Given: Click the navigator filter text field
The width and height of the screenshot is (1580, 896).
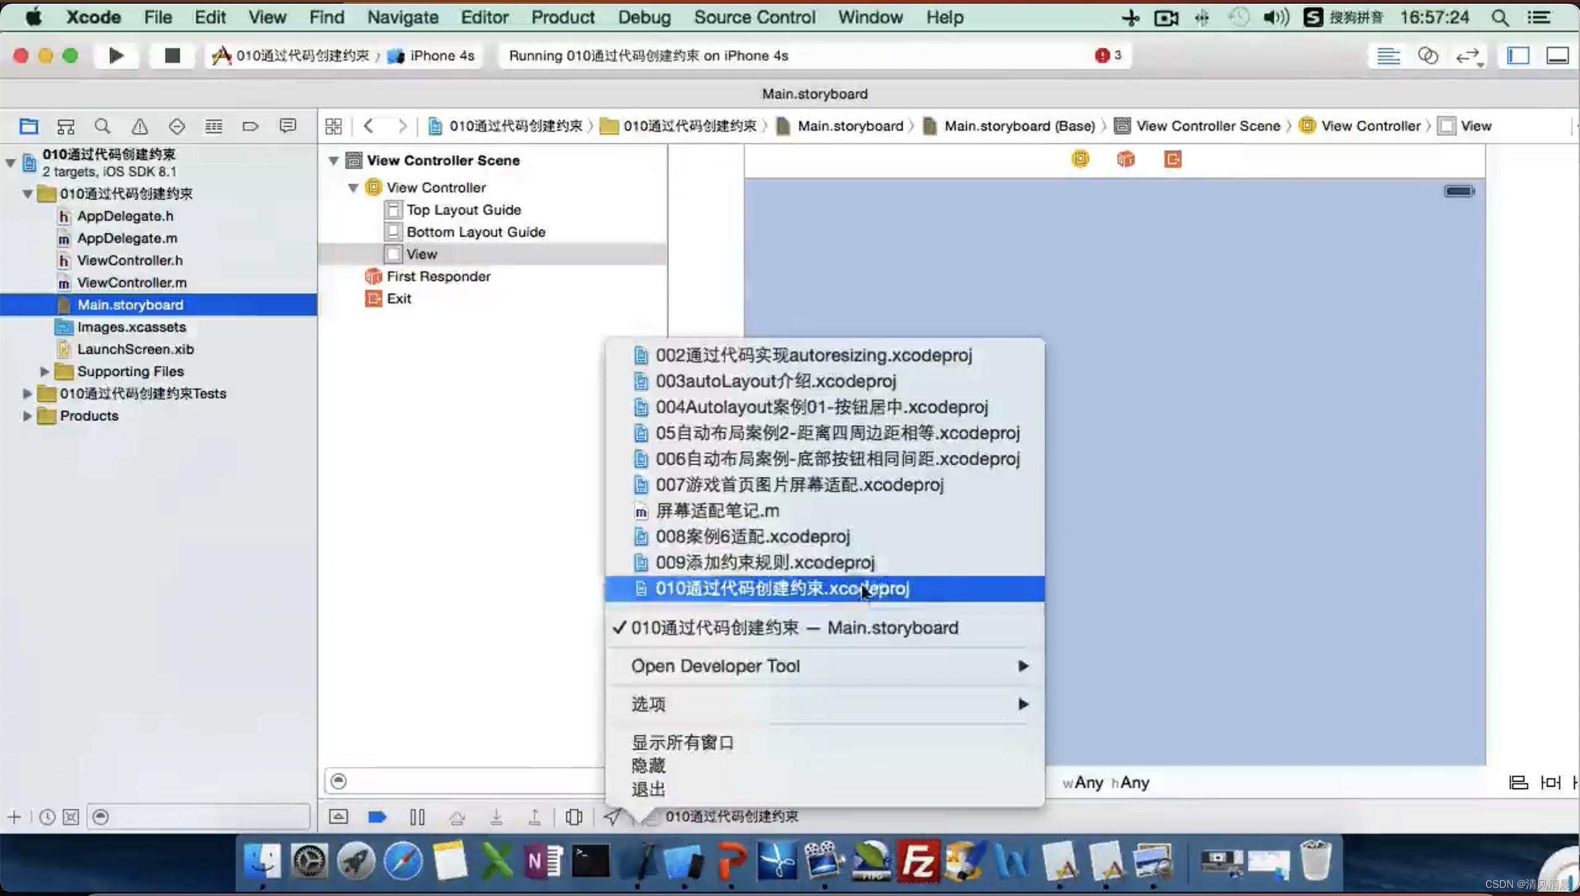Looking at the screenshot, I should (x=198, y=817).
